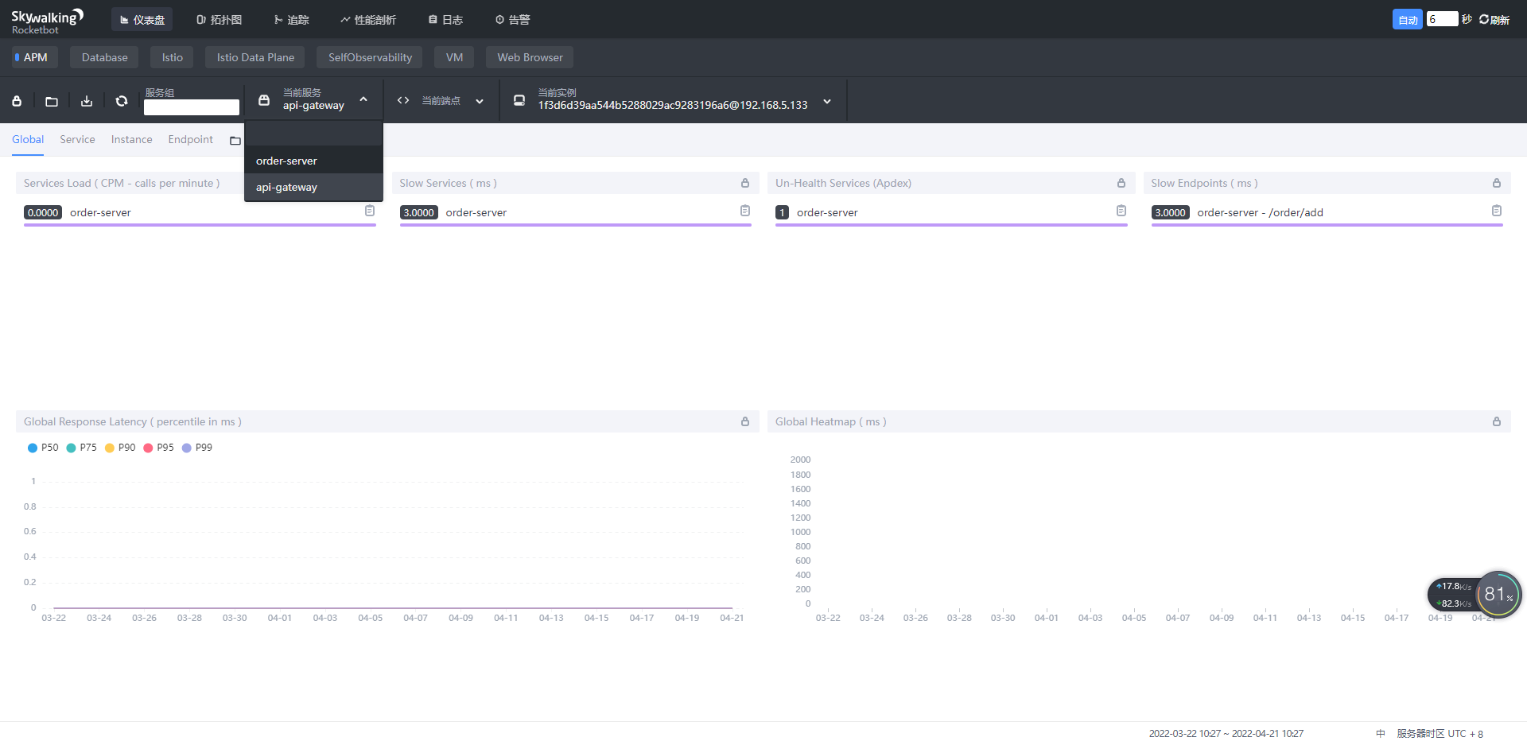This screenshot has width=1527, height=745.
Task: Copy order-server name in Un-Health Services row
Action: point(1121,211)
